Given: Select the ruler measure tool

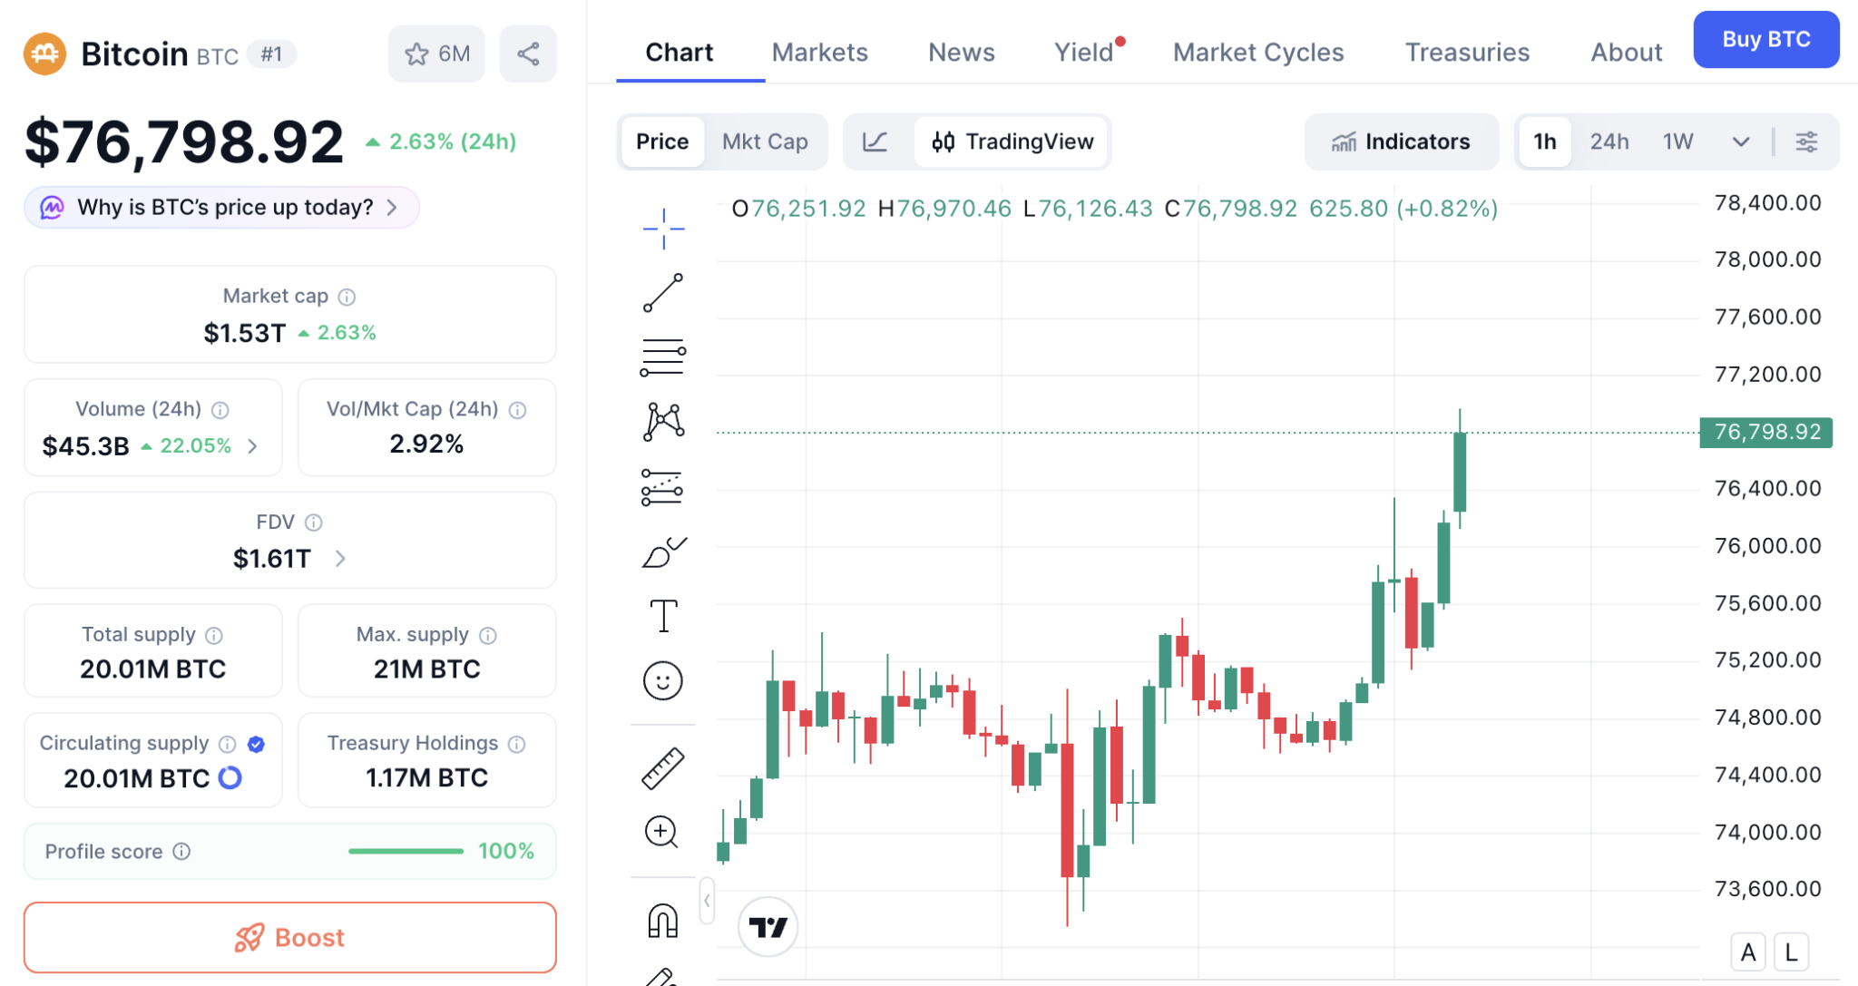Looking at the screenshot, I should pos(663,768).
